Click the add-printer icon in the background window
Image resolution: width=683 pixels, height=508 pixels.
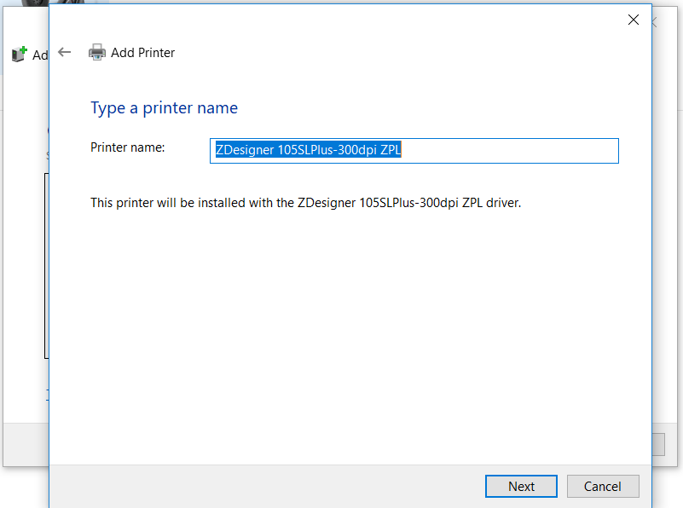19,53
